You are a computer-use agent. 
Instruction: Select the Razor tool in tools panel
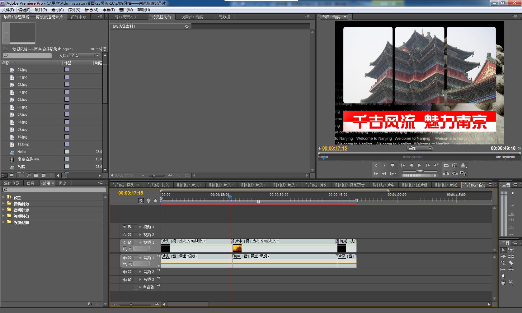click(511, 263)
